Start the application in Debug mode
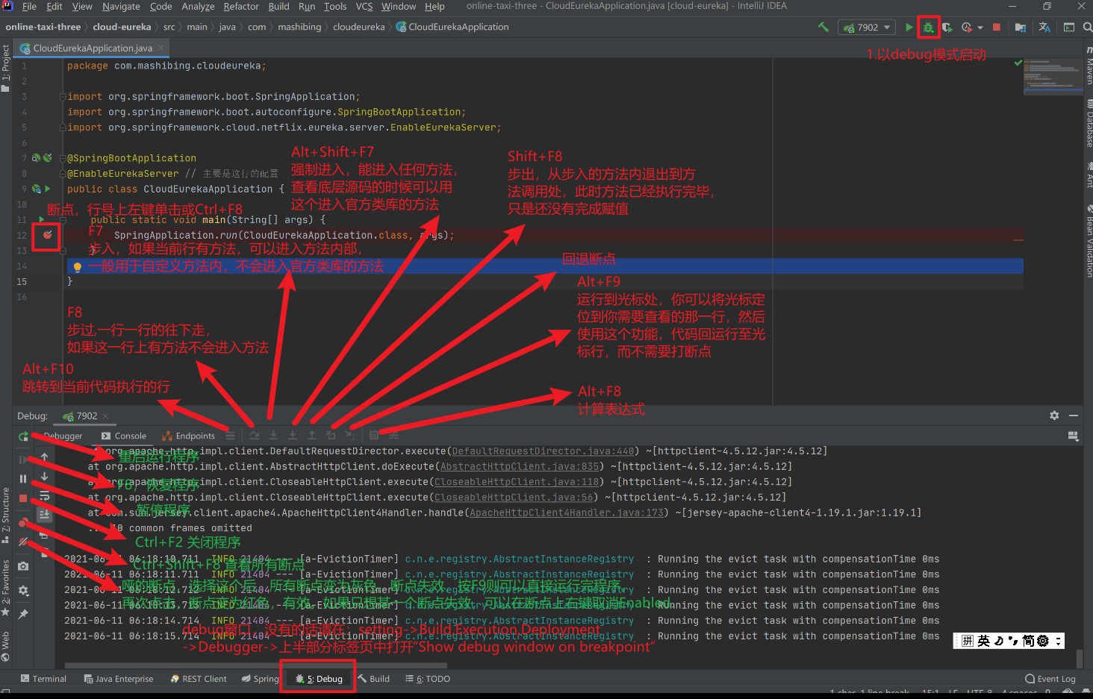Viewport: 1093px width, 699px height. [x=928, y=28]
